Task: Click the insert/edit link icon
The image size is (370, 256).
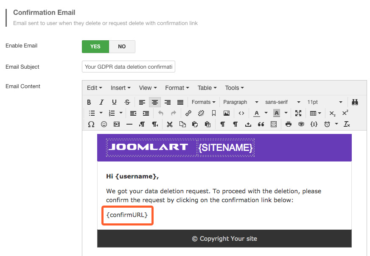Action: 188,113
